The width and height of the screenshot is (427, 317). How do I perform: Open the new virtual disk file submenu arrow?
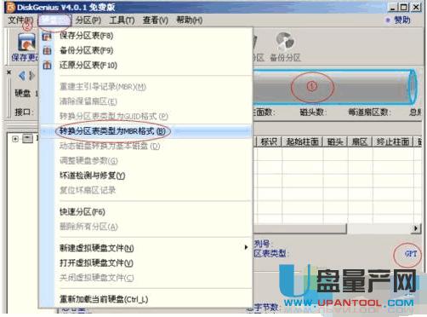[x=246, y=247]
